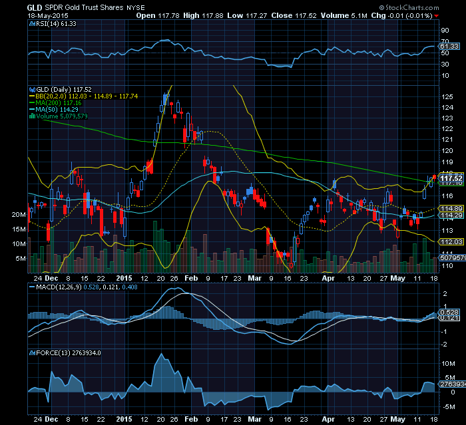
Task: Click the 2015 label on the price panel's date axis
Action: (x=124, y=278)
